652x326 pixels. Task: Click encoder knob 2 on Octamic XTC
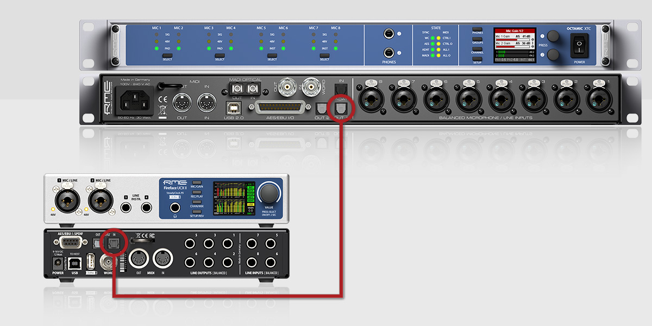pyautogui.click(x=553, y=55)
